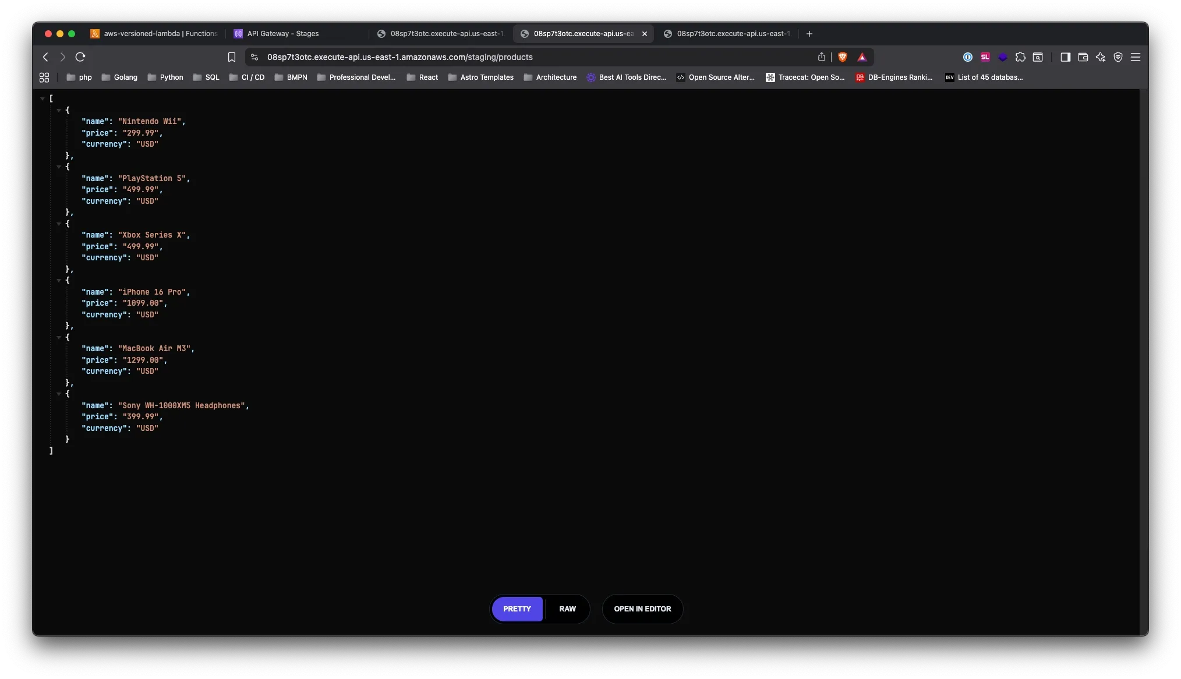The image size is (1181, 679).
Task: Open Brave Rewards via the triangle icon
Action: (x=863, y=57)
